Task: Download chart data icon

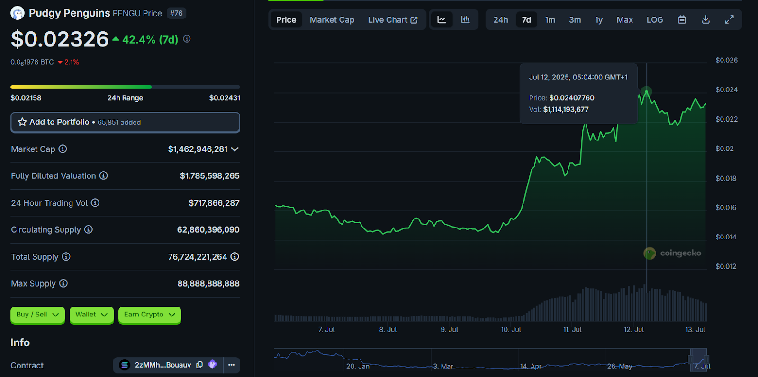Action: [705, 20]
